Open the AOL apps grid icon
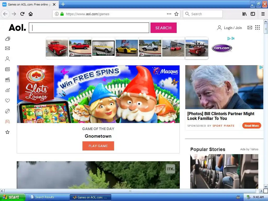This screenshot has height=201, width=268. pos(258,27)
